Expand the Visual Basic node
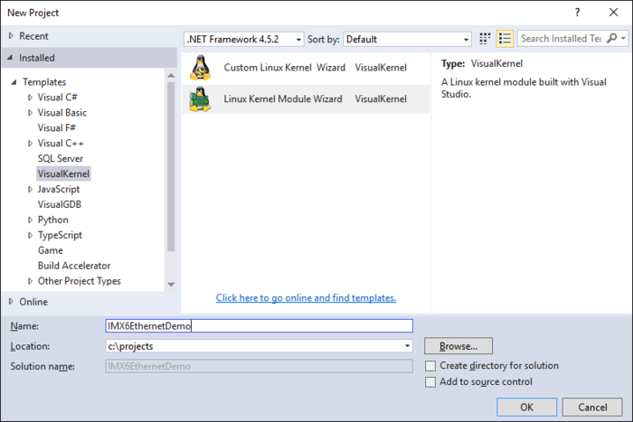The height and width of the screenshot is (422, 633). tap(30, 113)
